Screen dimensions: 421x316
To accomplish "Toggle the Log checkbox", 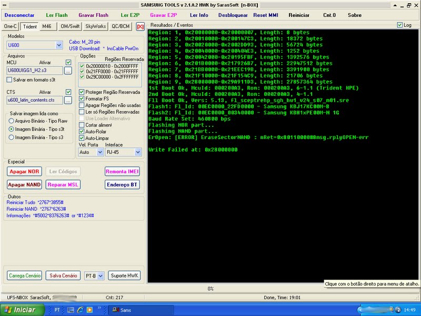I will (399, 25).
